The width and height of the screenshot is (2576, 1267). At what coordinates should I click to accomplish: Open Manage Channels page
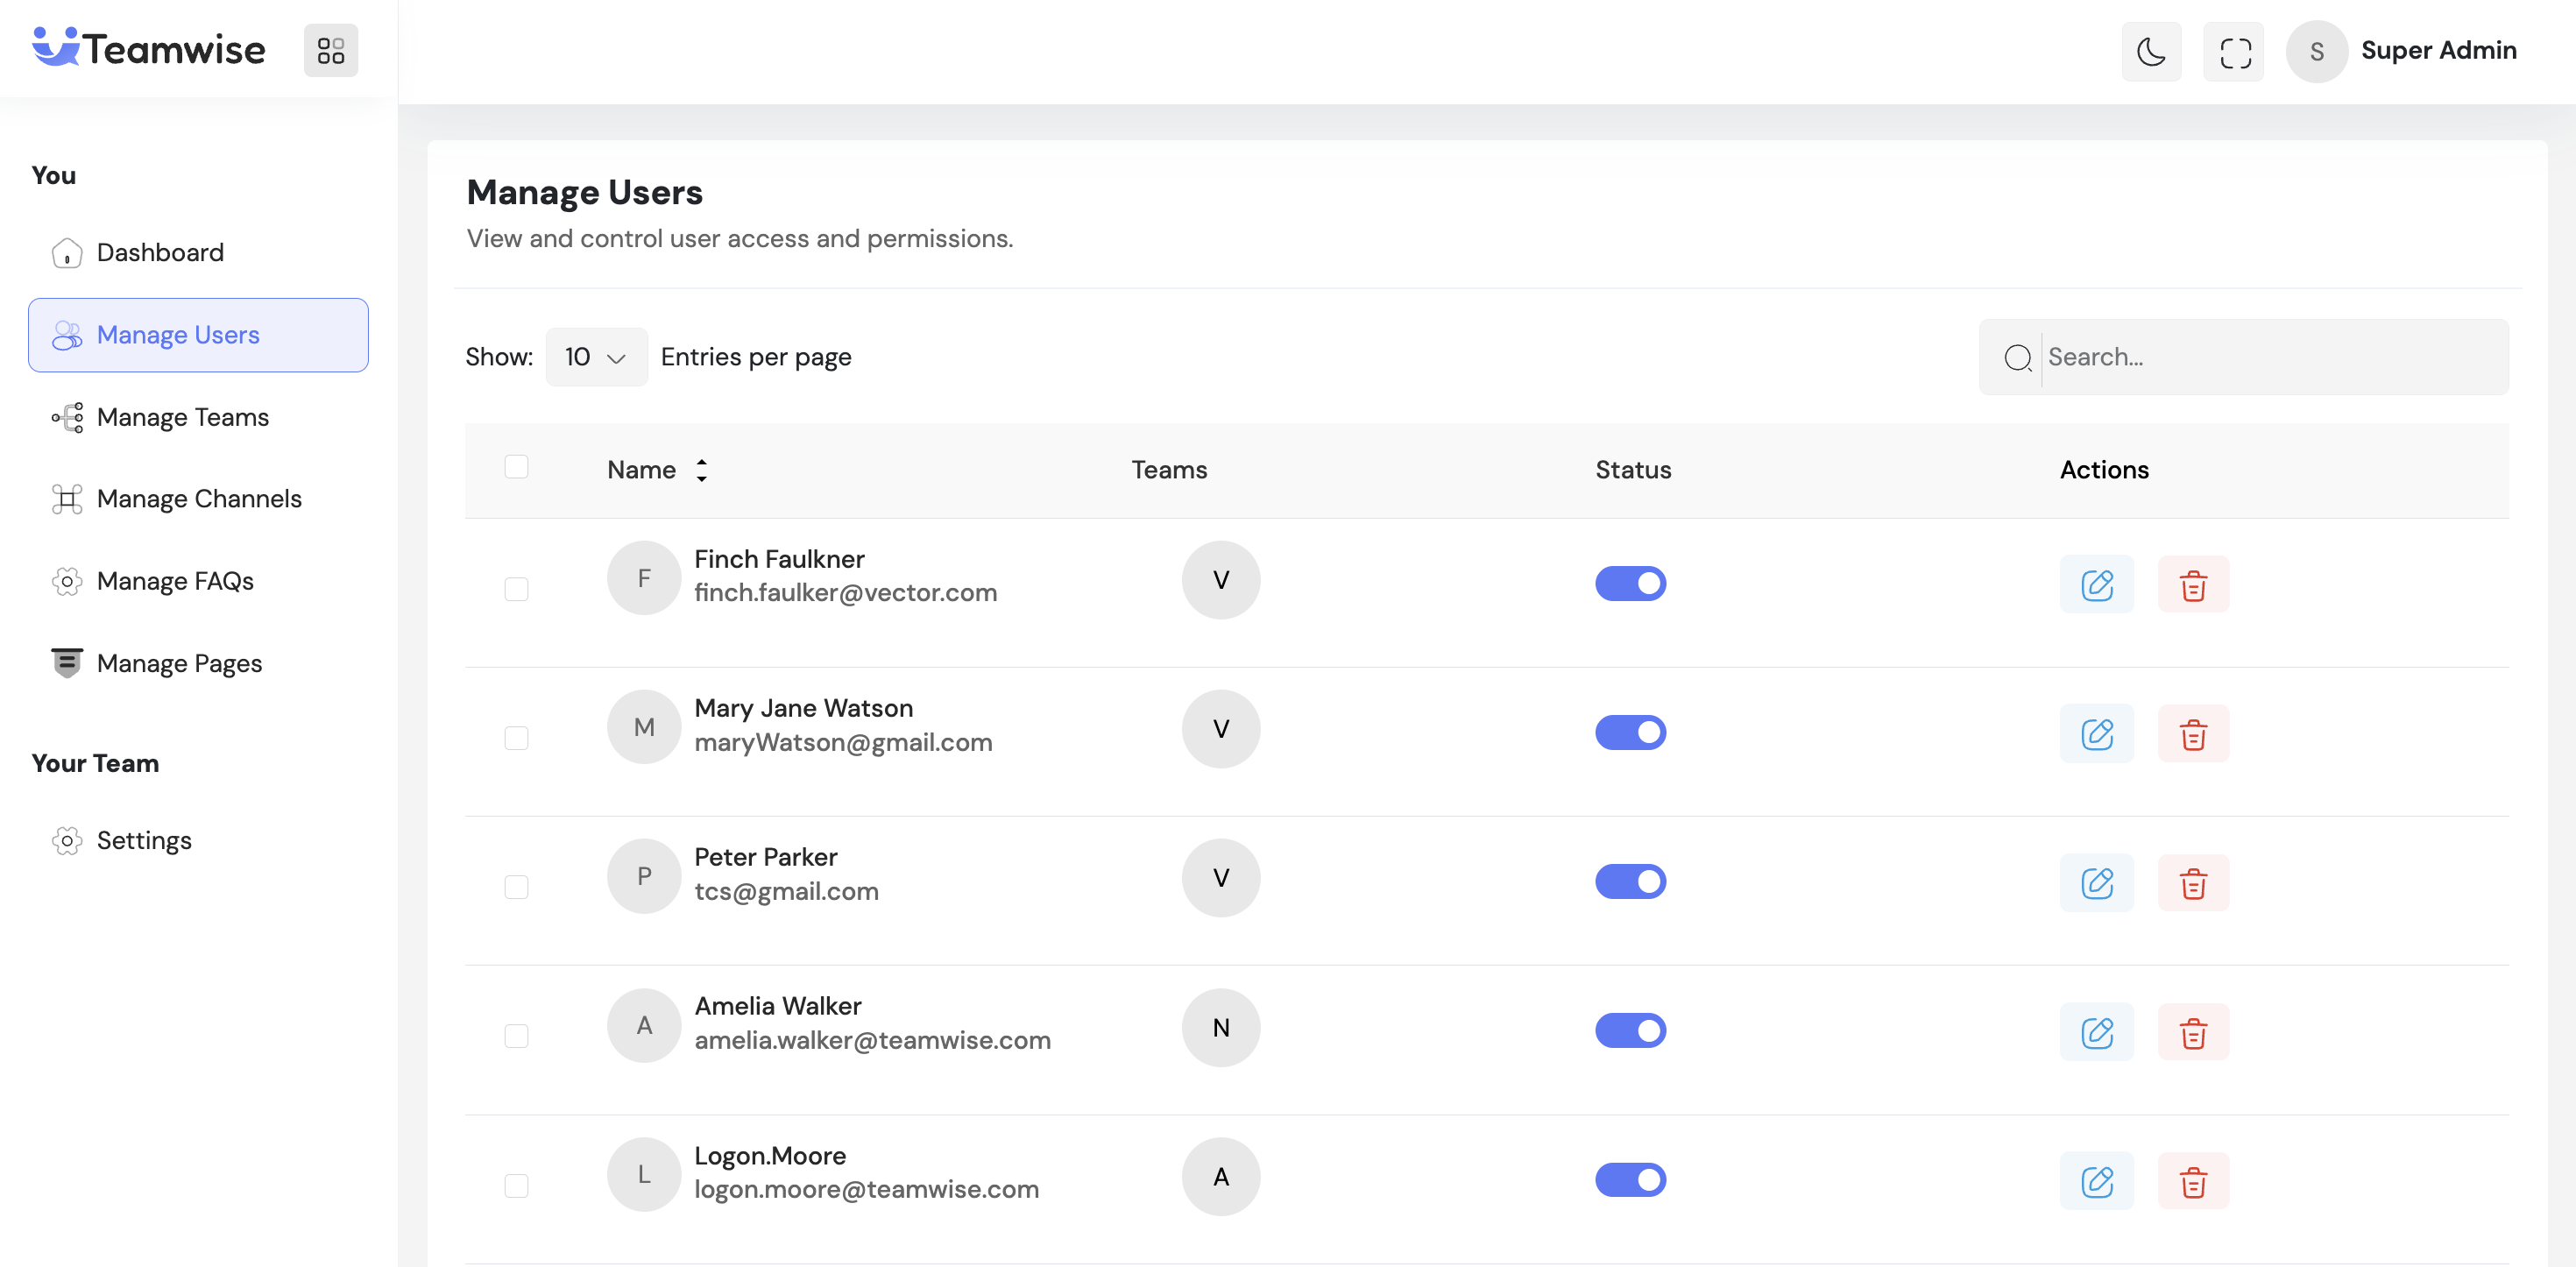coord(198,498)
